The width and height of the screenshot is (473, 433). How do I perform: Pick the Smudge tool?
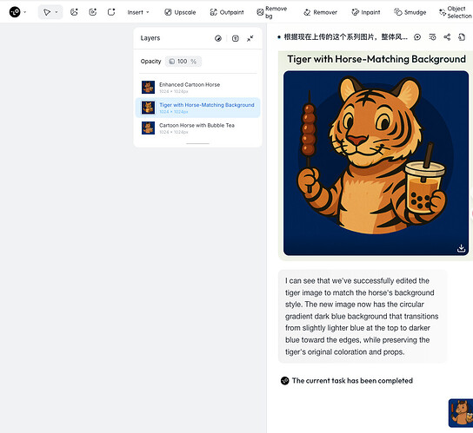(x=410, y=12)
